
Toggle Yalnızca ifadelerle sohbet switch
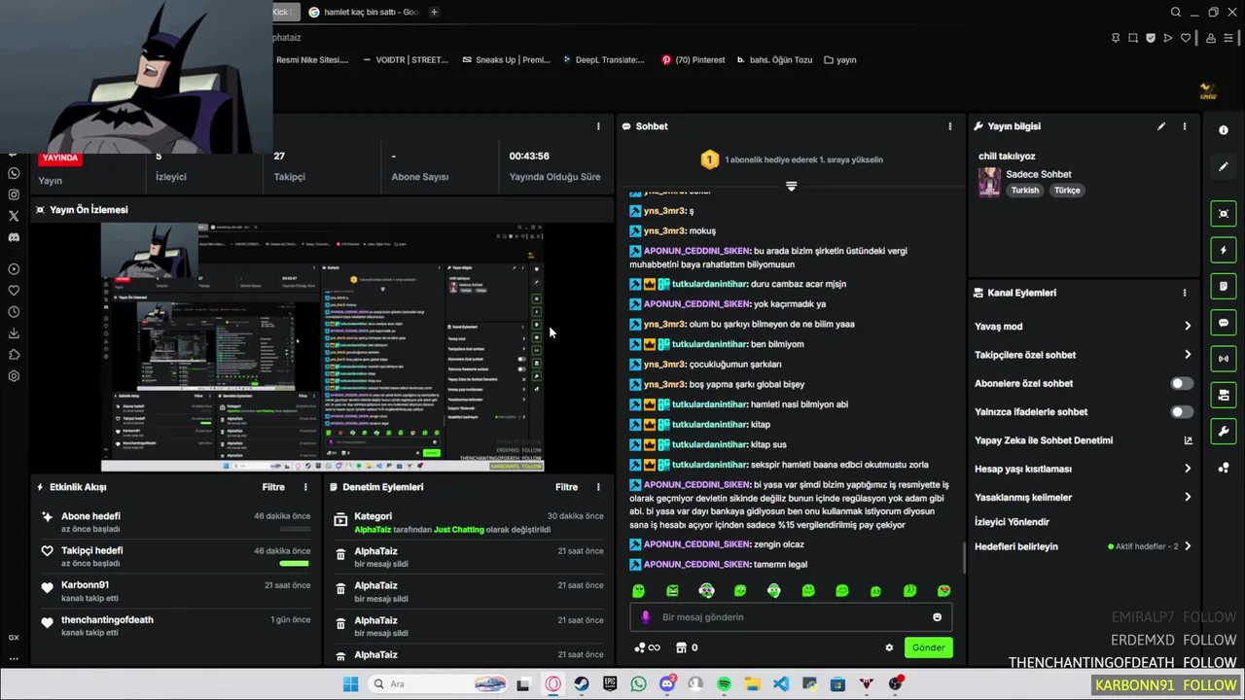point(1181,412)
